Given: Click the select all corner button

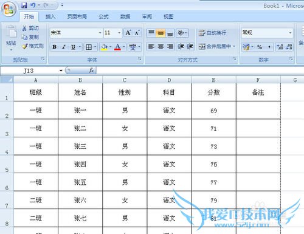Looking at the screenshot, I should point(7,80).
